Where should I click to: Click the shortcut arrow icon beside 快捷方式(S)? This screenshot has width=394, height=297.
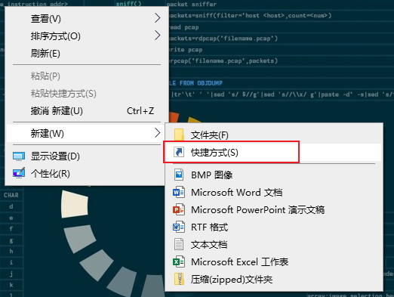click(x=179, y=152)
